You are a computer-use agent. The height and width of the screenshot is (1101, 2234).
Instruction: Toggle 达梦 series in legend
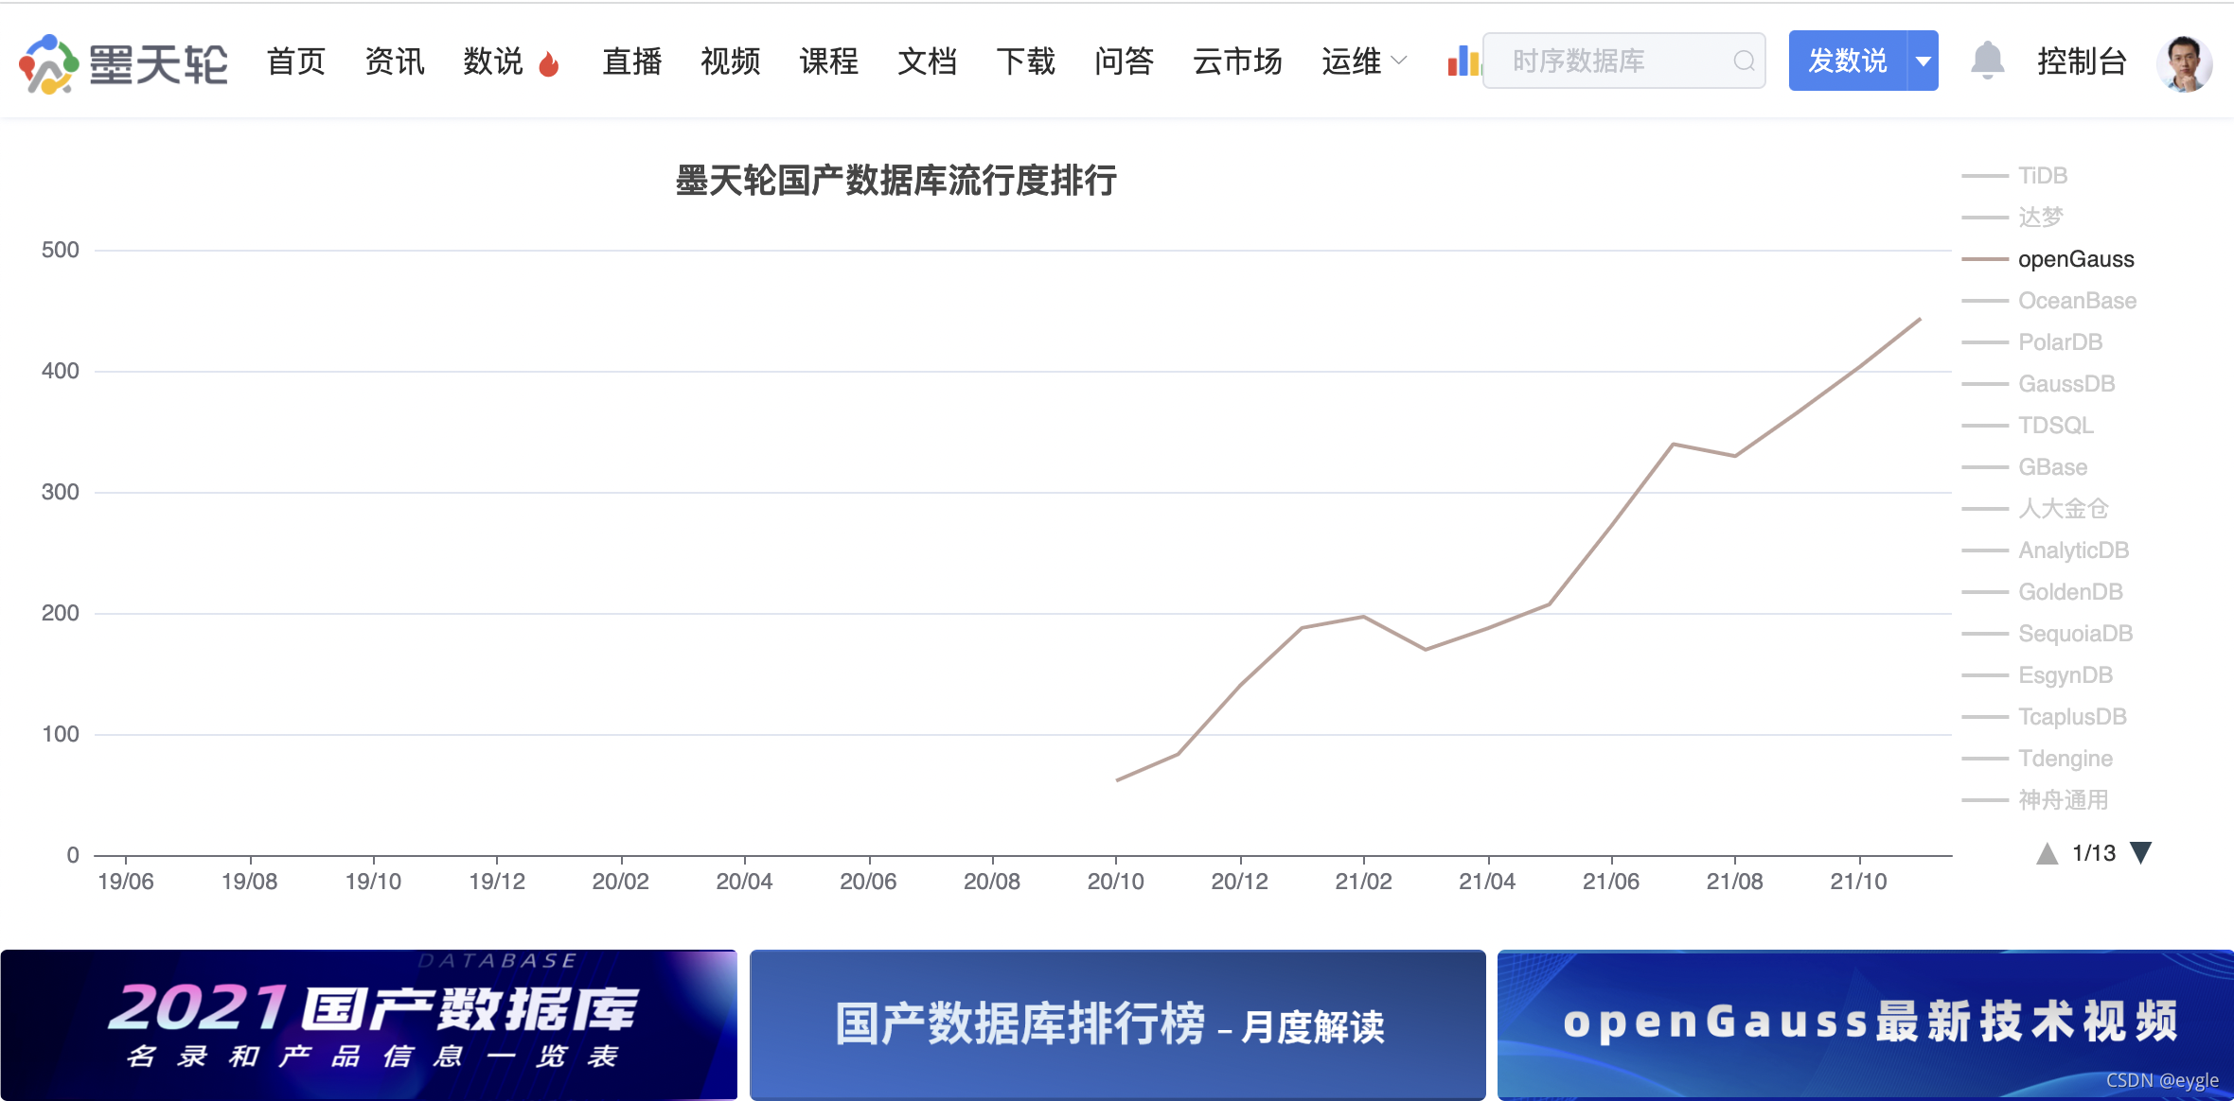click(x=2012, y=218)
